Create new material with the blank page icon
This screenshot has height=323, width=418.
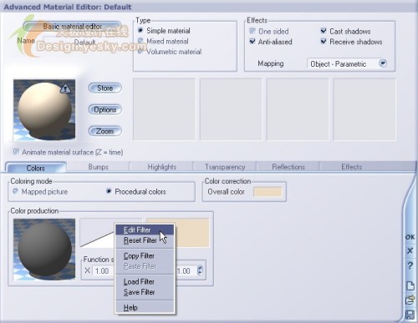pos(410,285)
